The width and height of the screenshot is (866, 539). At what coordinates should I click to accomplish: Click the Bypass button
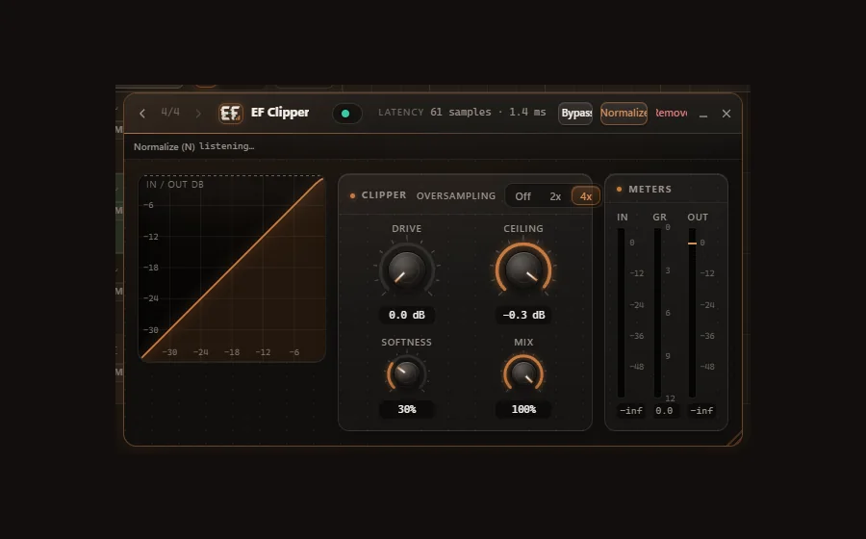point(575,114)
